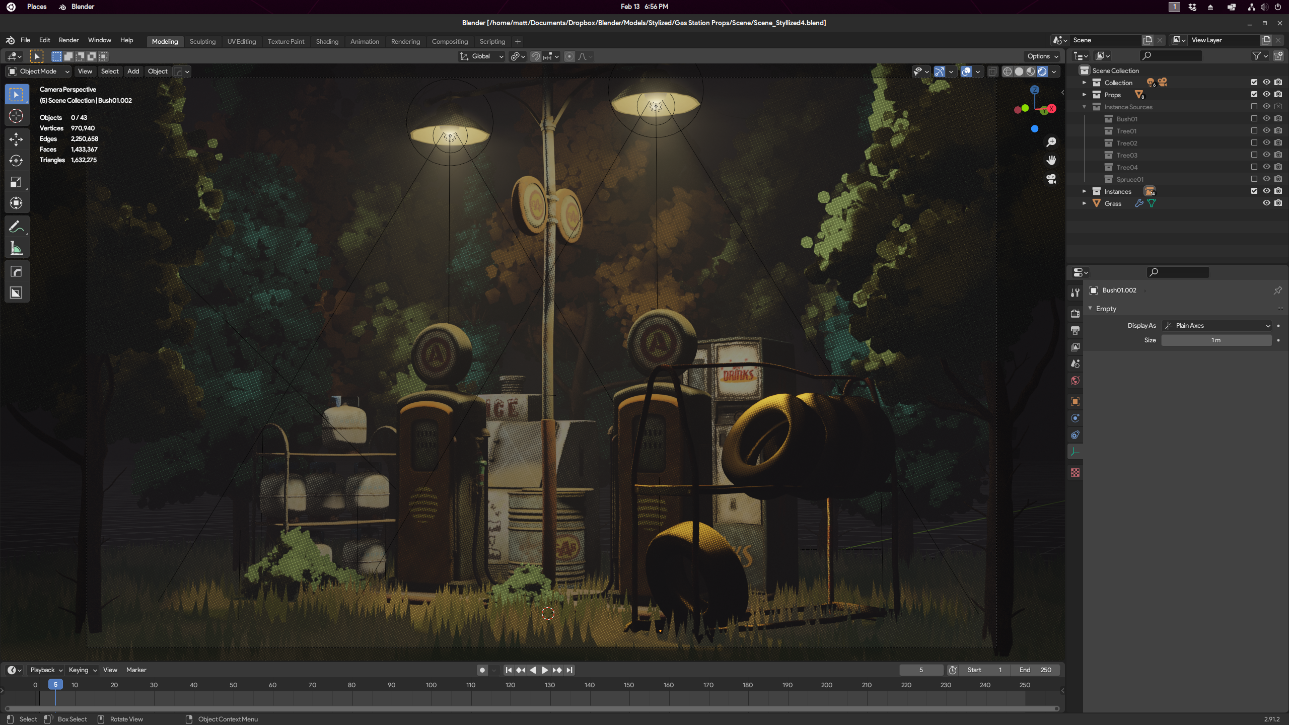Open the Output properties tab
1289x725 pixels.
pos(1075,330)
